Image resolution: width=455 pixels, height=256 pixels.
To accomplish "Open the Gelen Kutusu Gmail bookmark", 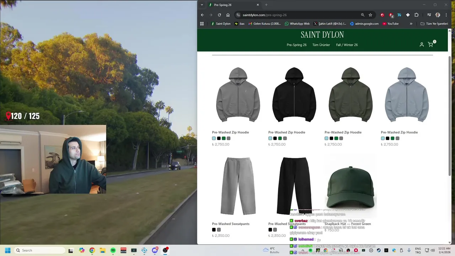I will (264, 24).
